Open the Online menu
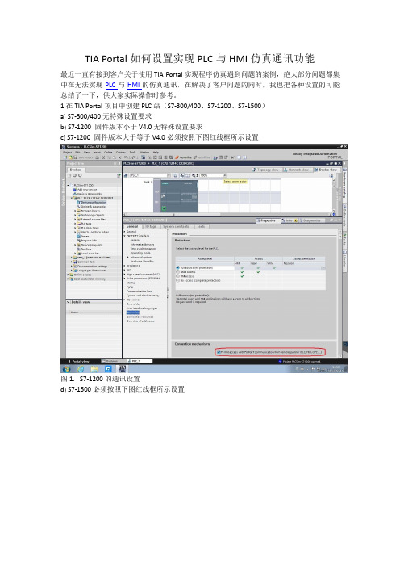The height and width of the screenshot is (567, 400). pos(108,152)
